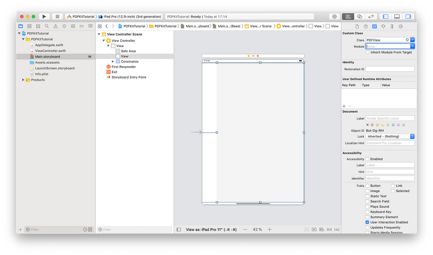Select AppDelegate.swift in the navigator
433x255 pixels.
(49, 45)
